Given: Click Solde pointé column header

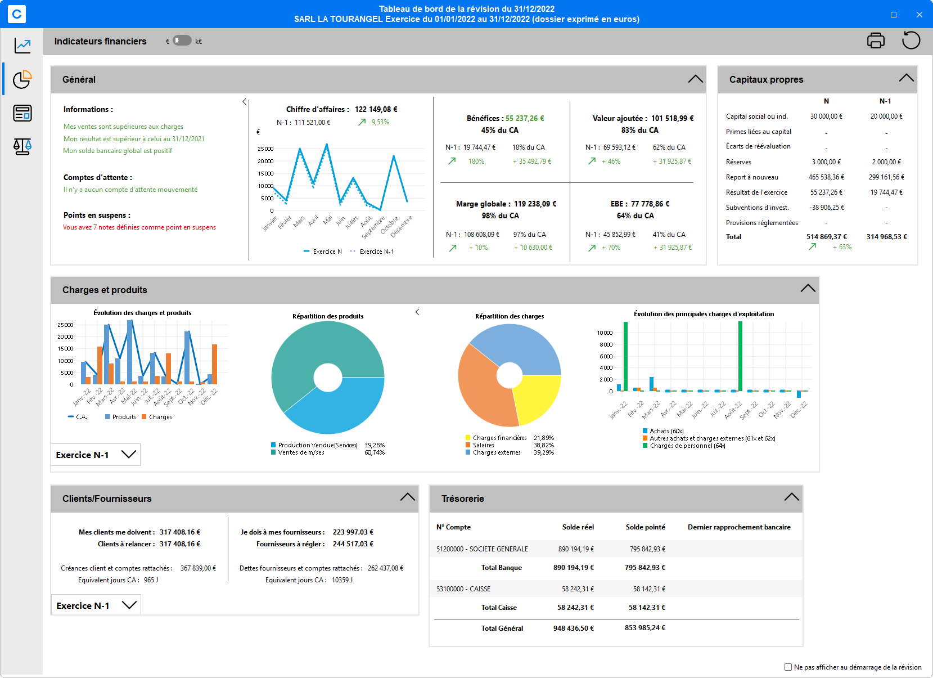Looking at the screenshot, I should tap(646, 527).
